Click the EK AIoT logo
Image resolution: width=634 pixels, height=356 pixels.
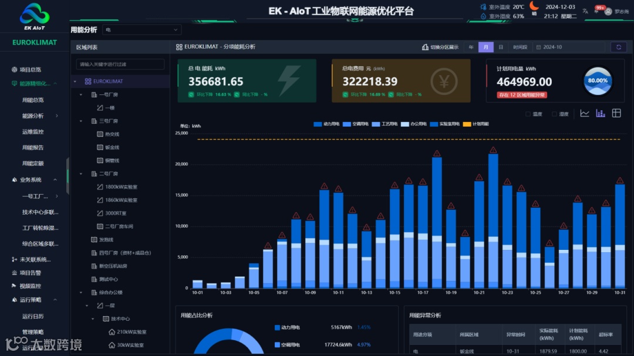(35, 16)
